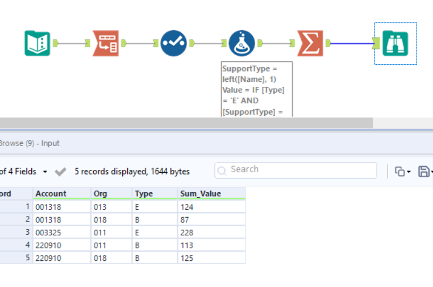
Task: Click the save disk icon in results
Action: [423, 171]
